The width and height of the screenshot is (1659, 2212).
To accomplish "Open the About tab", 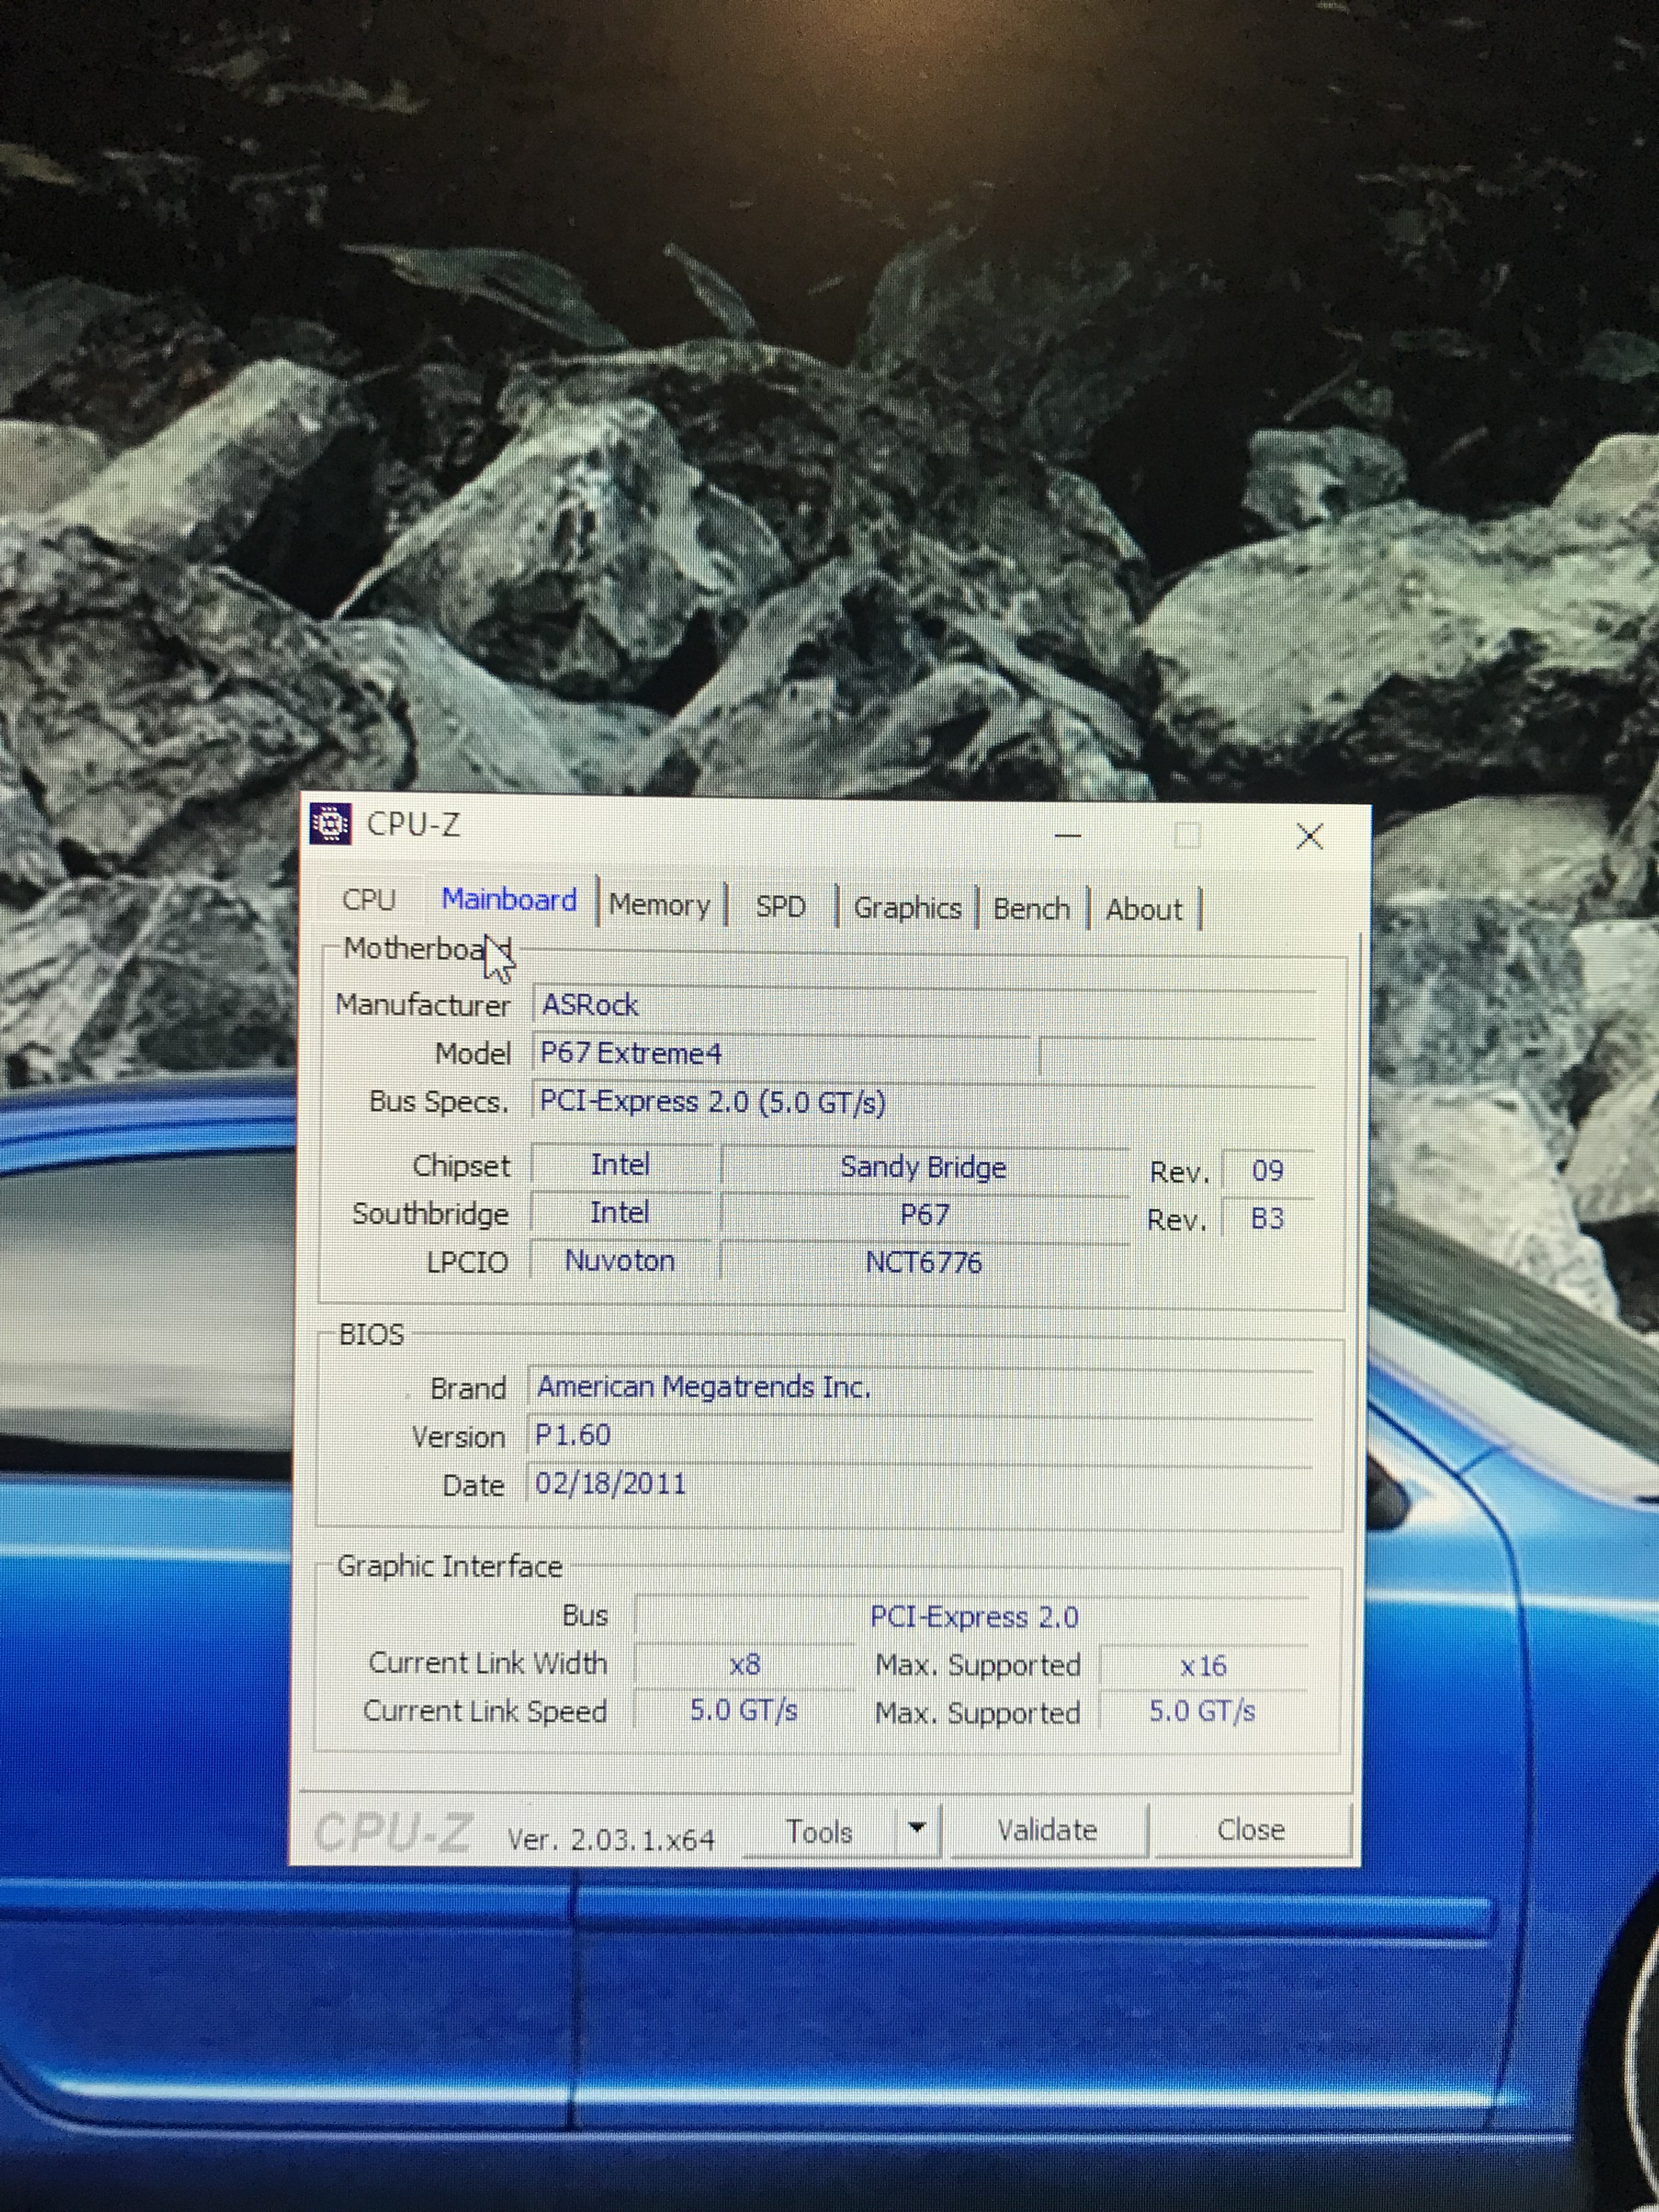I will click(x=1144, y=910).
